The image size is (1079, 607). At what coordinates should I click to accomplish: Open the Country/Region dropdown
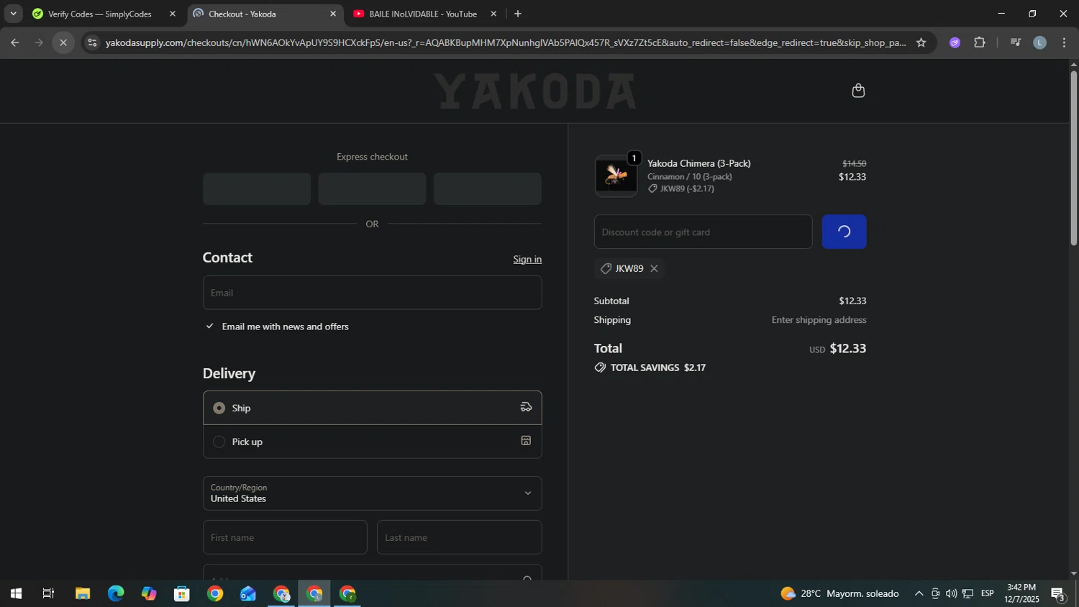tap(372, 493)
